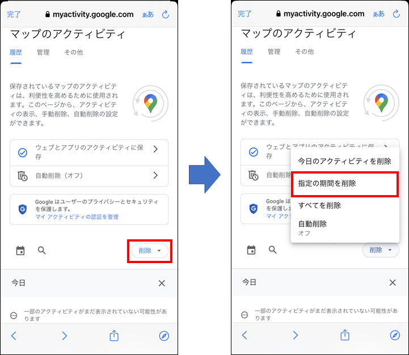Viewport: 409px width, 355px height.
Task: Choose 今日のアクティビティを削除 from menu
Action: point(344,161)
